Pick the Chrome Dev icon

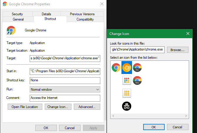pos(137,68)
